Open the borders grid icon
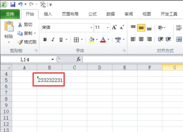183x132 pixels. tap(76, 40)
